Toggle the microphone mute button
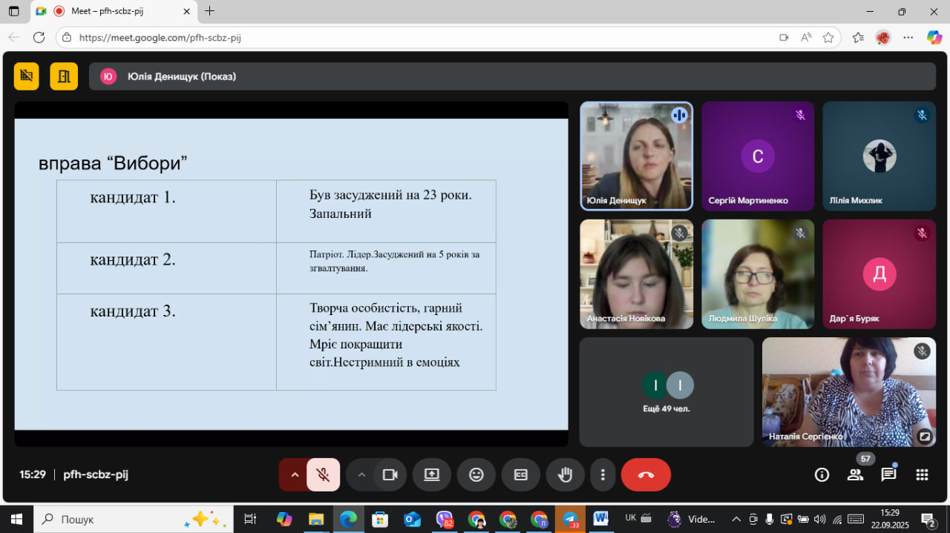 click(324, 475)
